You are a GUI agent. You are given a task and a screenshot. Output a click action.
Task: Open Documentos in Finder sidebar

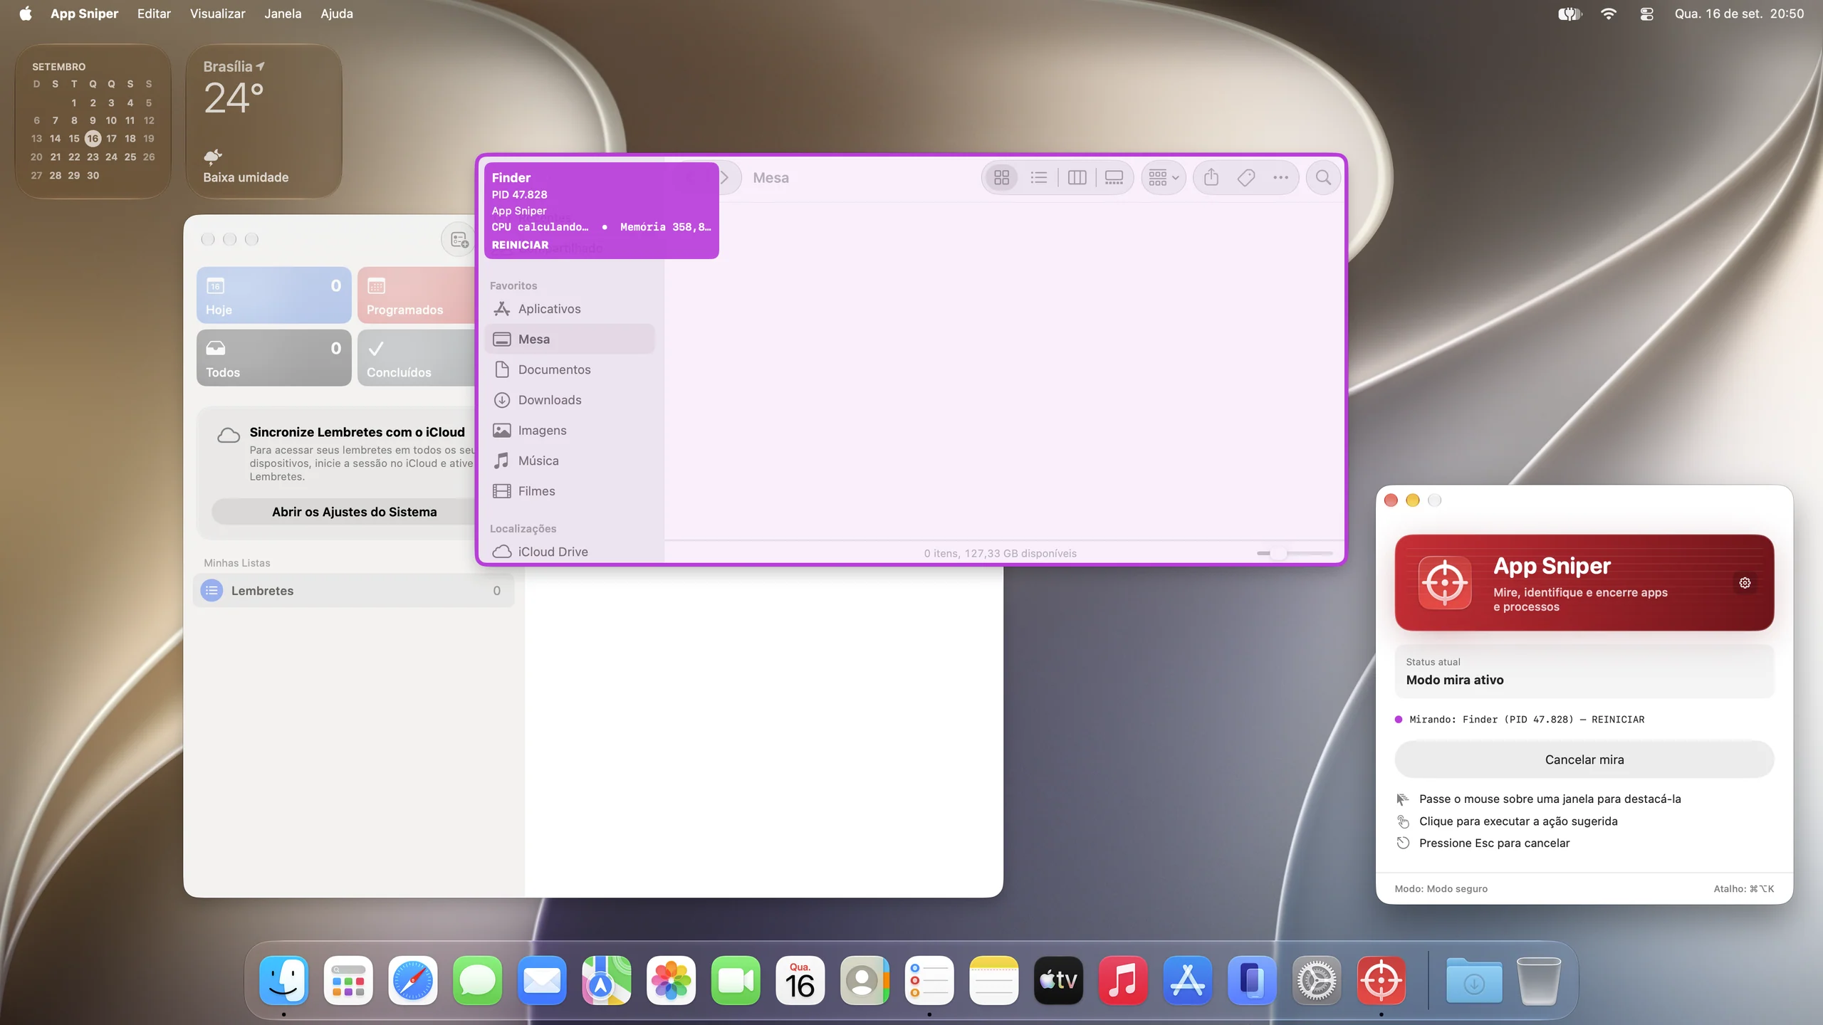(x=570, y=370)
